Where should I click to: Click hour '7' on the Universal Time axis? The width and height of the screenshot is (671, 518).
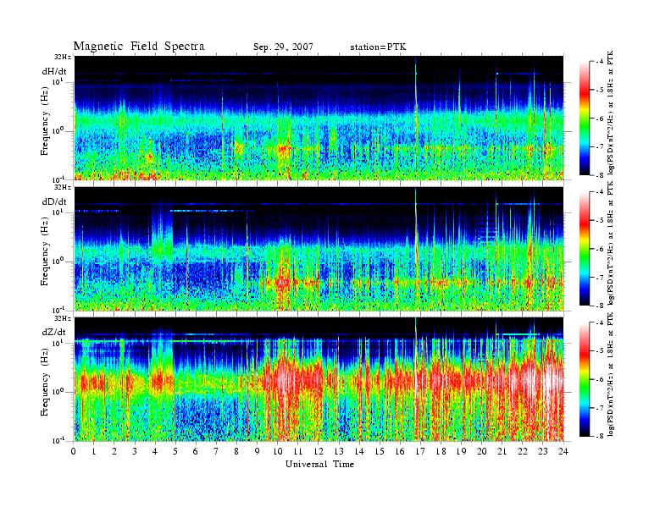tap(216, 451)
